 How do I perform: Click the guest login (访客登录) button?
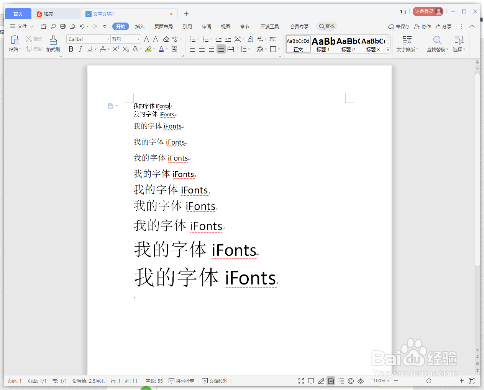click(x=428, y=11)
